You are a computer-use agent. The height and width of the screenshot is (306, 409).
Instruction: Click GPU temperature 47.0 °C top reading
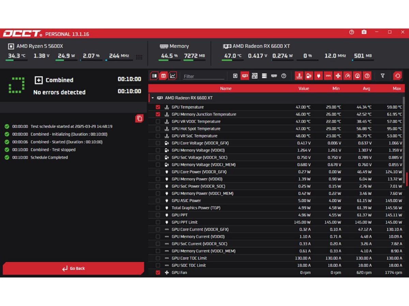(x=233, y=56)
